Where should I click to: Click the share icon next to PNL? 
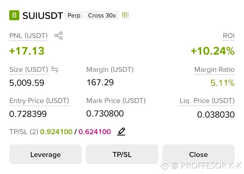coord(58,36)
